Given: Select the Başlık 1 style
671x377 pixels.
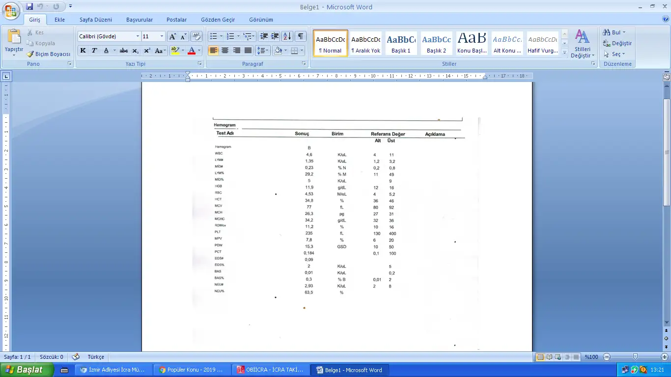Looking at the screenshot, I should click(x=401, y=43).
